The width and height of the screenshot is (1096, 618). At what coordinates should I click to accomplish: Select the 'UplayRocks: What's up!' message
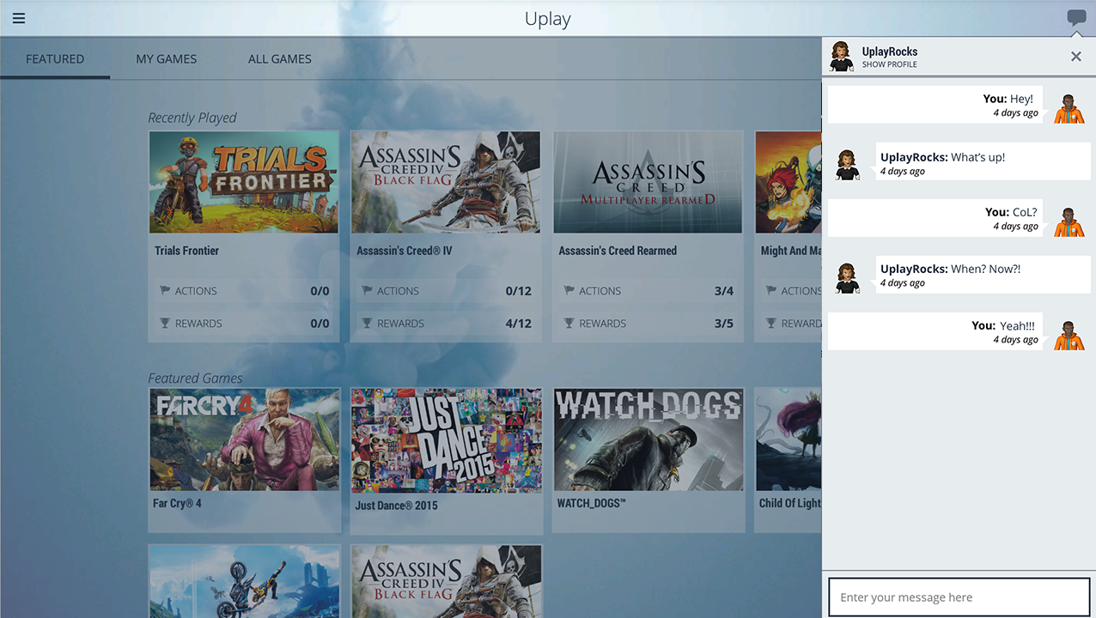[x=983, y=161]
